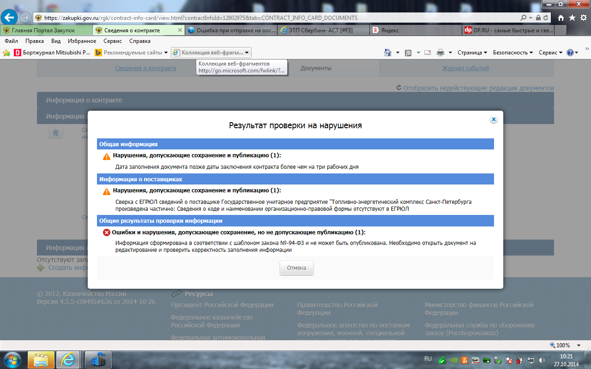This screenshot has width=591, height=369.
Task: Open the Страница command dropdown
Action: coord(473,53)
